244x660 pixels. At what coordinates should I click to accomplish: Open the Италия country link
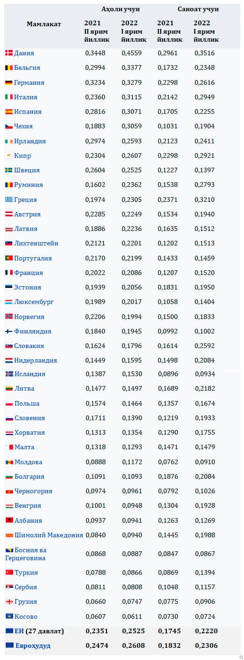click(26, 97)
